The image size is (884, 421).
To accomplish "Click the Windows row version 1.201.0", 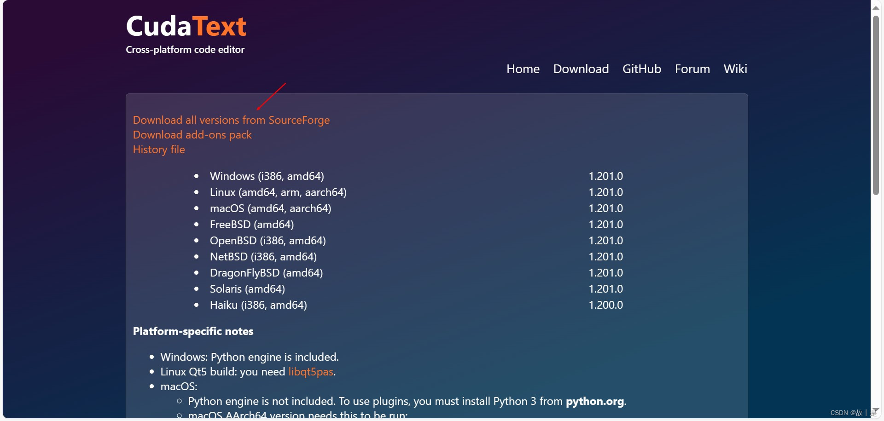I will click(605, 176).
